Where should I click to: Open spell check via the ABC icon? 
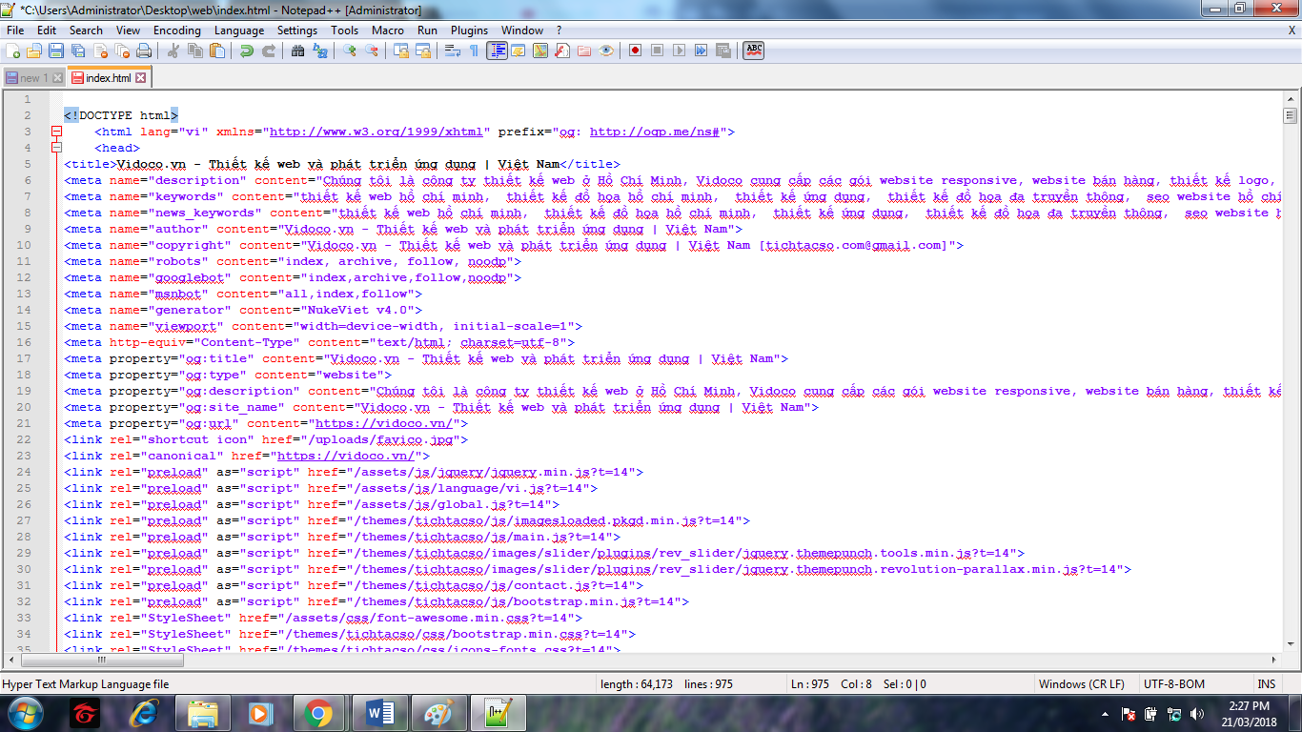(752, 50)
